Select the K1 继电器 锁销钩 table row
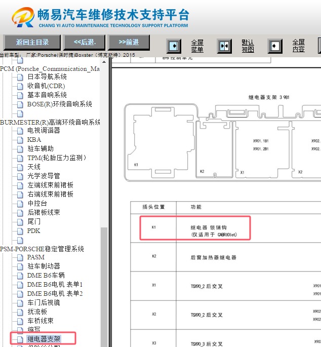 coord(226,228)
